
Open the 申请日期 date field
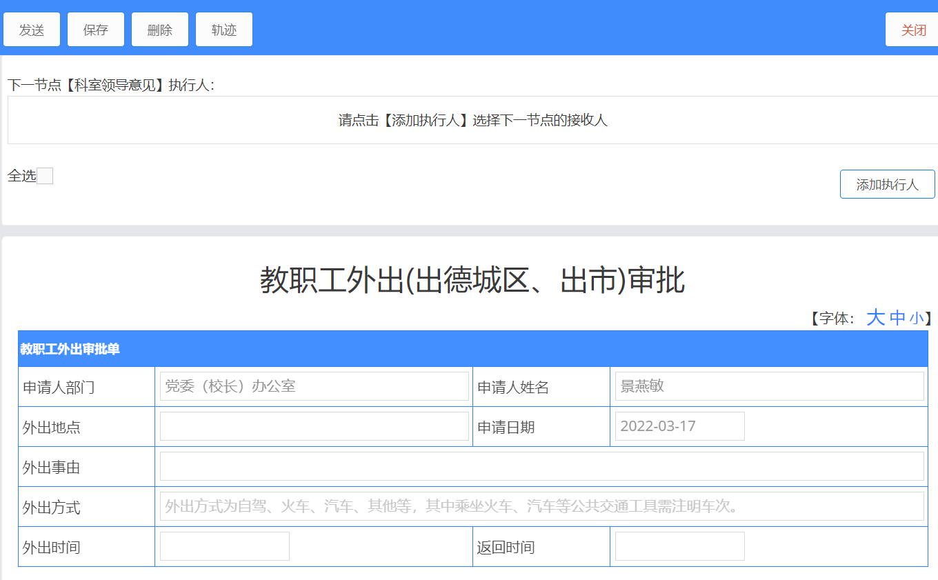679,426
